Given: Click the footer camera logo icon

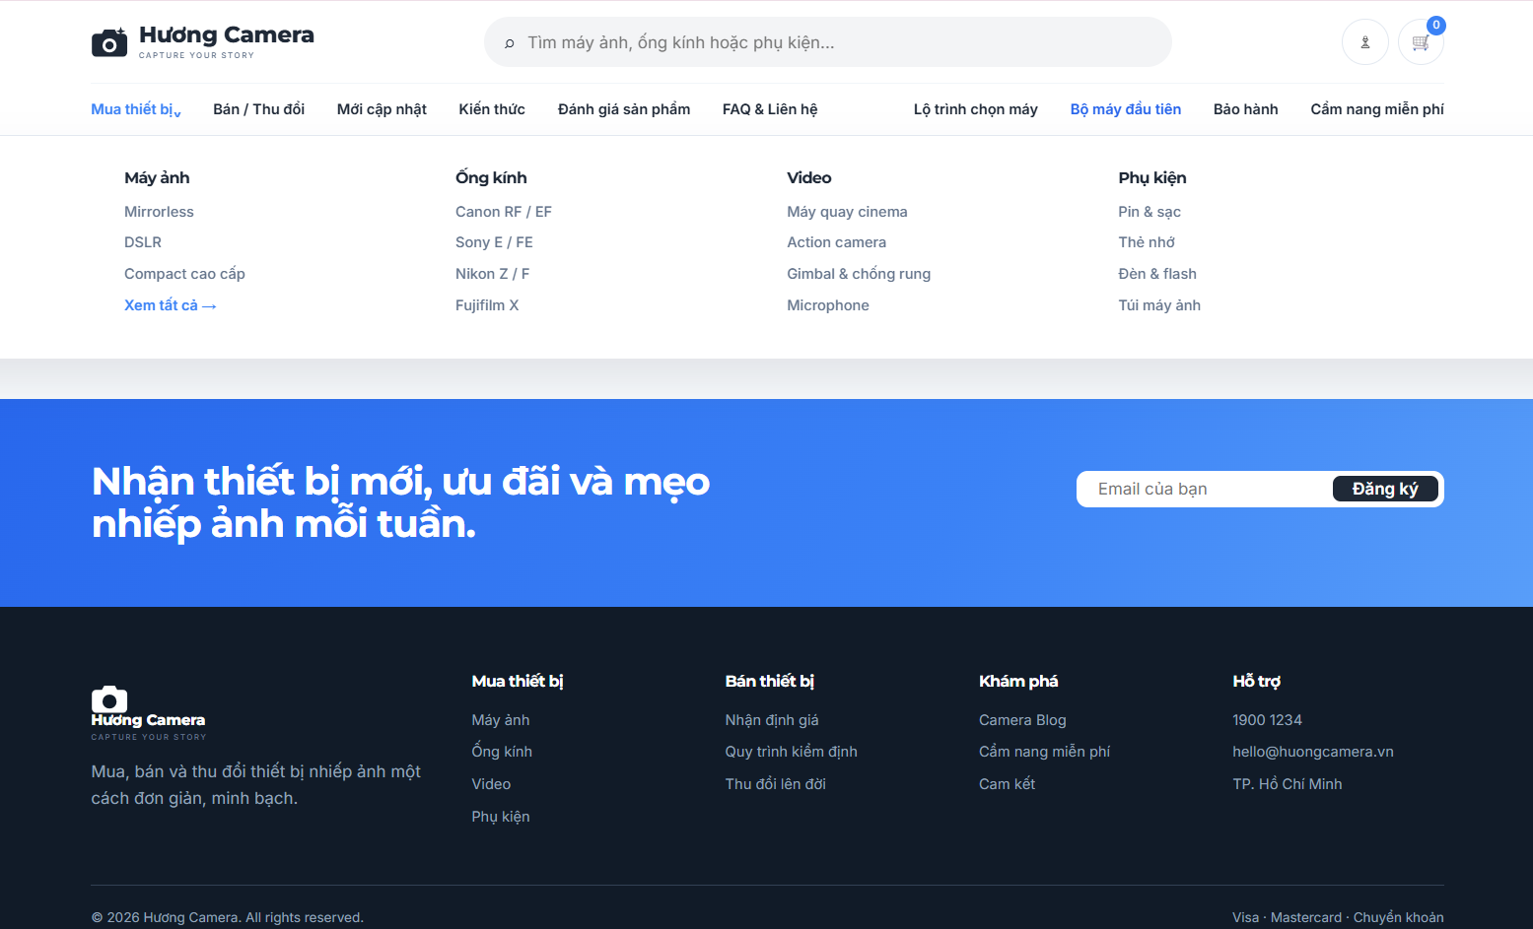Looking at the screenshot, I should click(109, 698).
